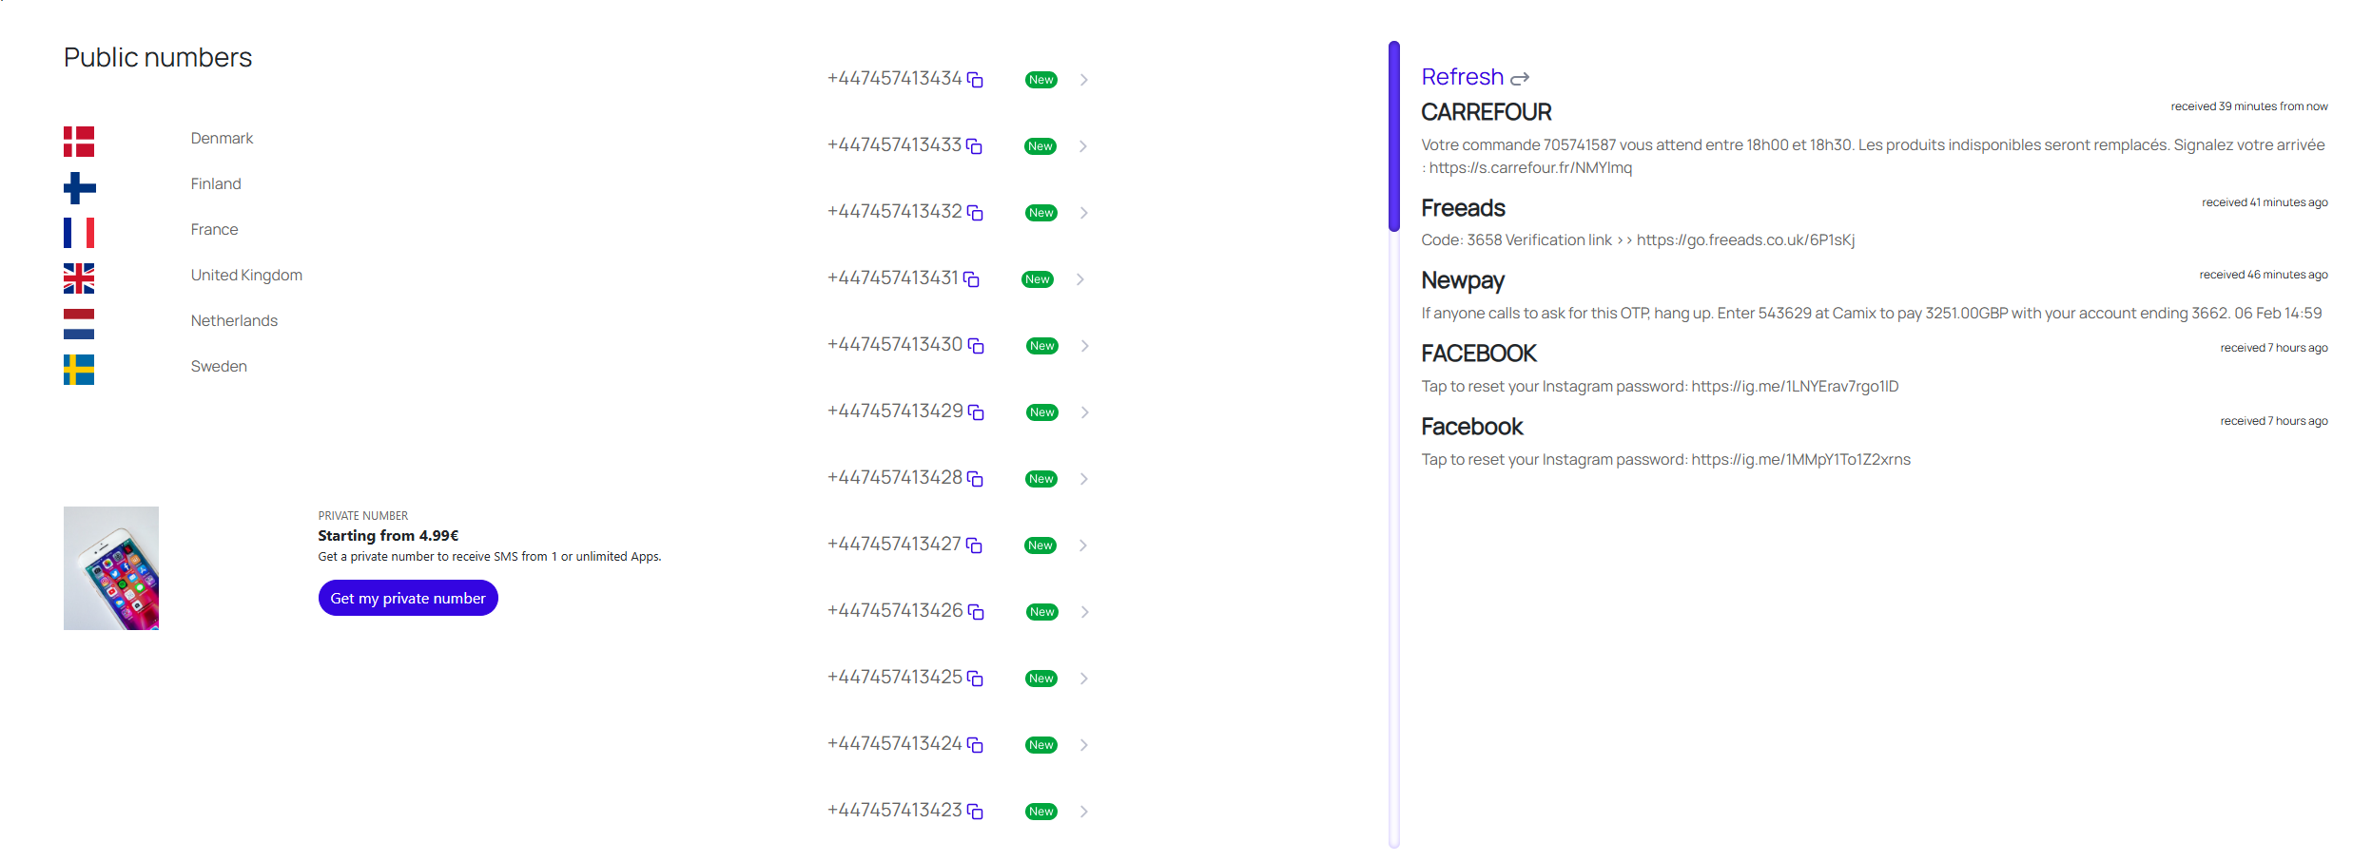Image resolution: width=2372 pixels, height=861 pixels.
Task: Copy number +447457413429
Action: point(976,412)
